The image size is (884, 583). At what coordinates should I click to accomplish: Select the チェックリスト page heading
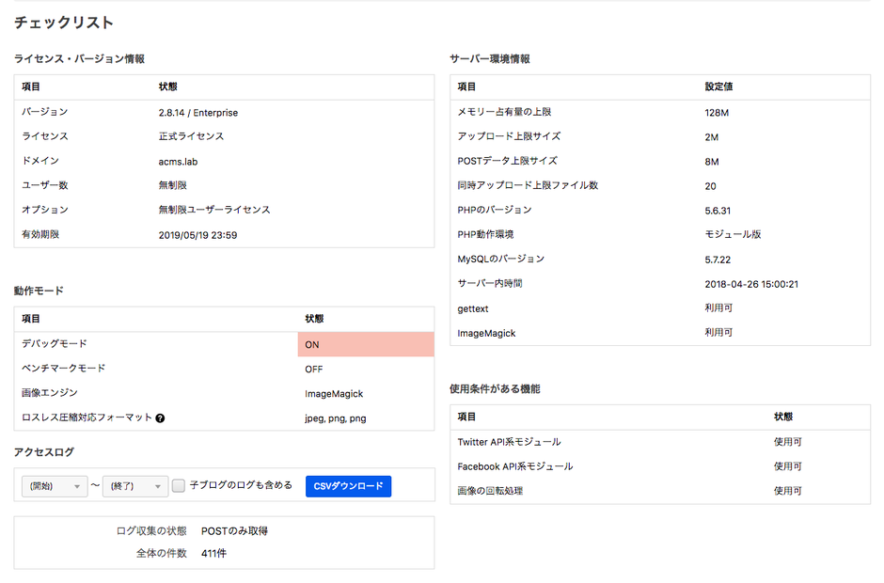[64, 23]
